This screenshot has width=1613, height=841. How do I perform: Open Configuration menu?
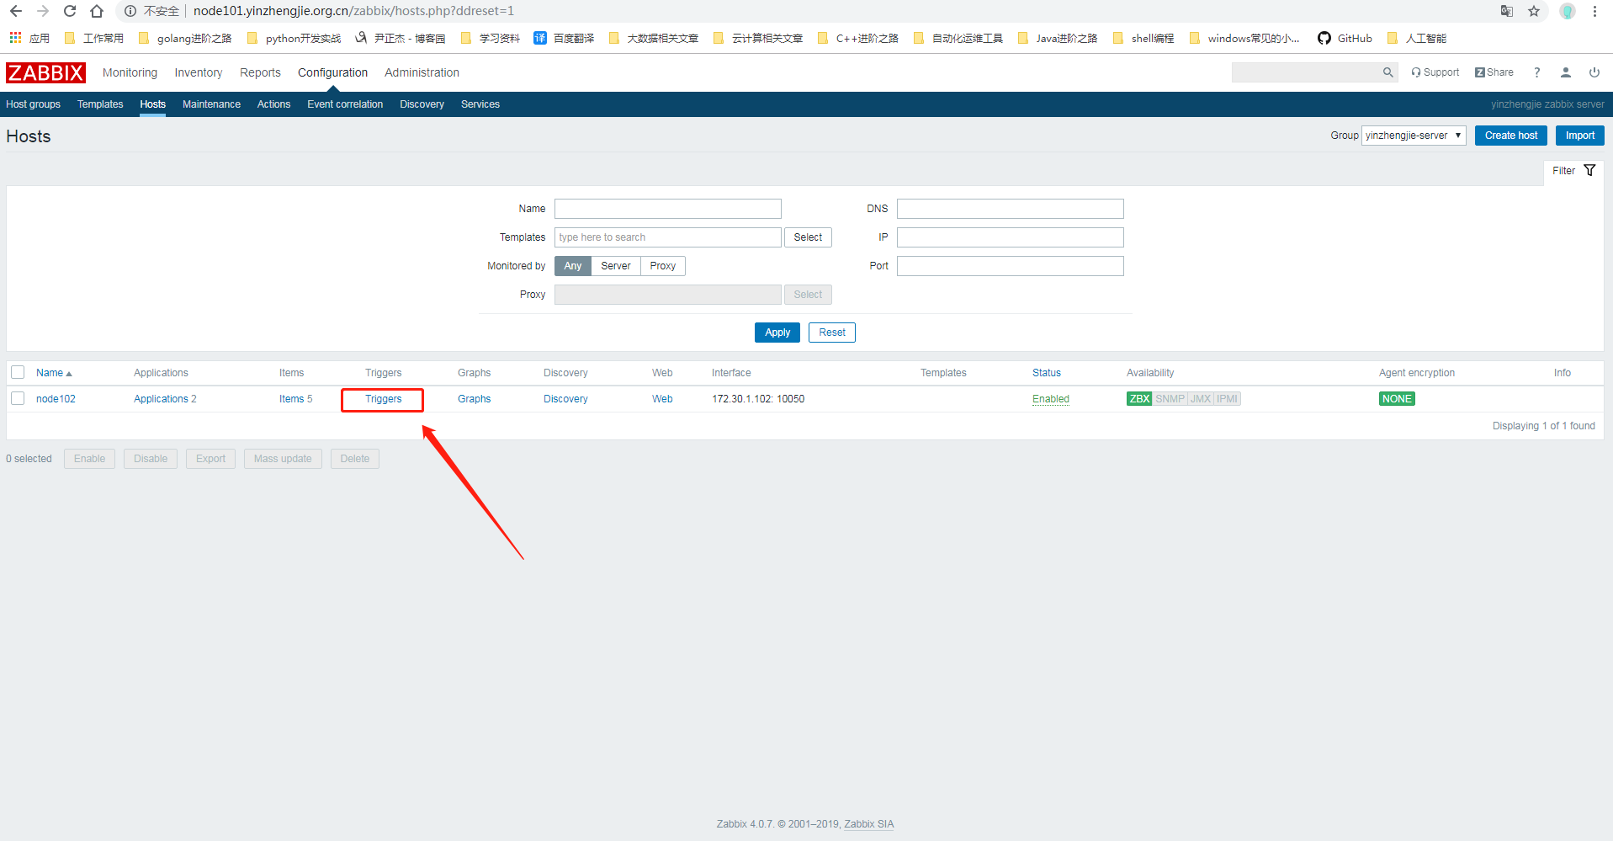point(332,72)
